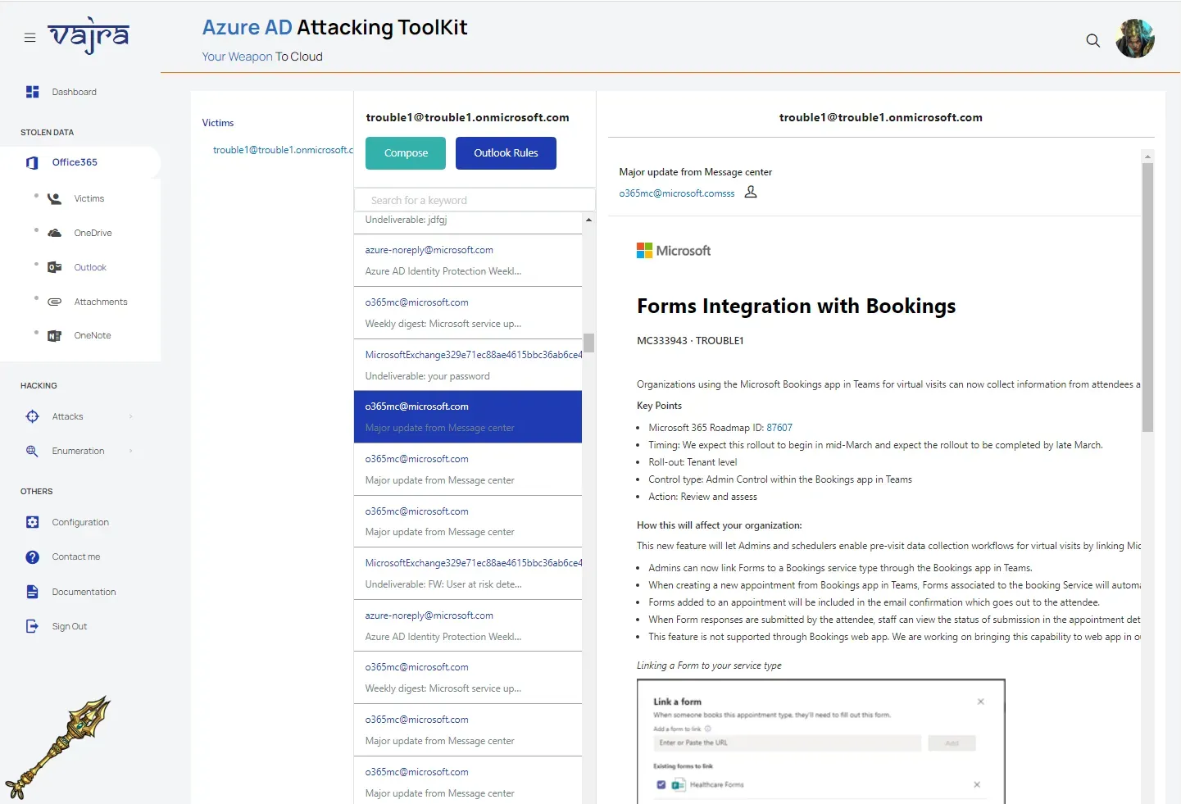Open the search magnifier icon
Screen dimensions: 1181x804
[x=1092, y=40]
